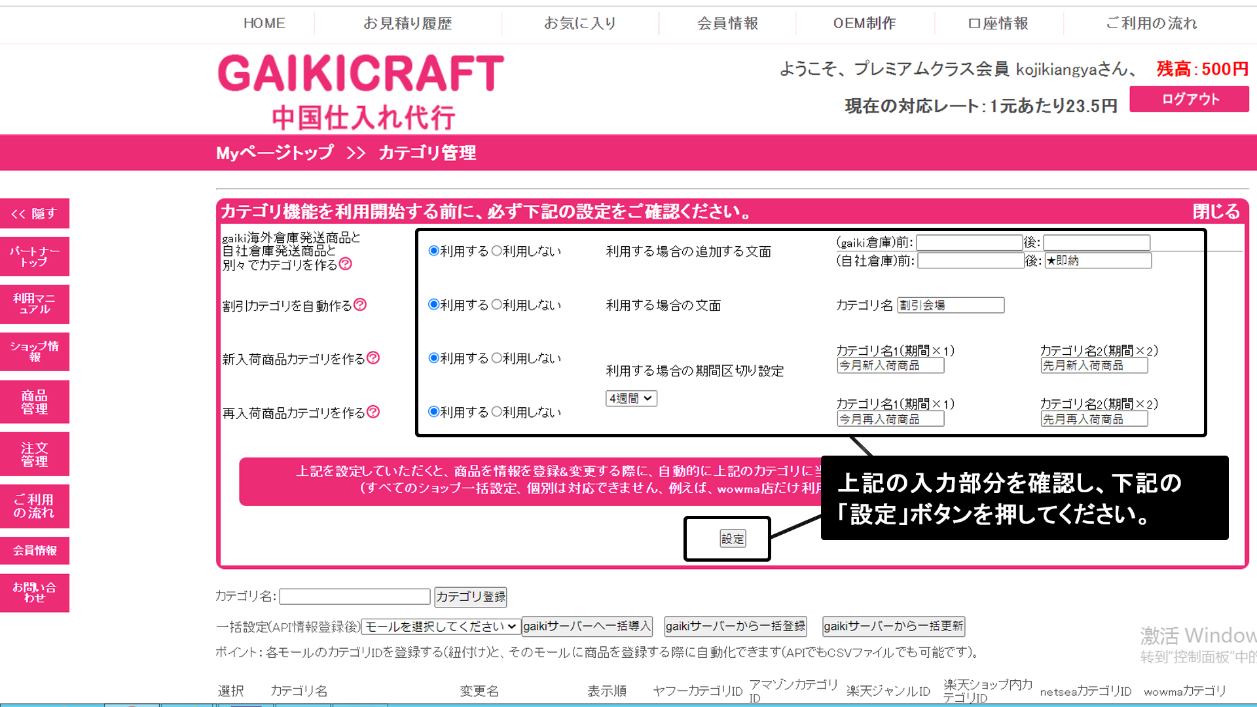Open お見積り履歴 in top menu
The width and height of the screenshot is (1257, 707).
[x=407, y=24]
